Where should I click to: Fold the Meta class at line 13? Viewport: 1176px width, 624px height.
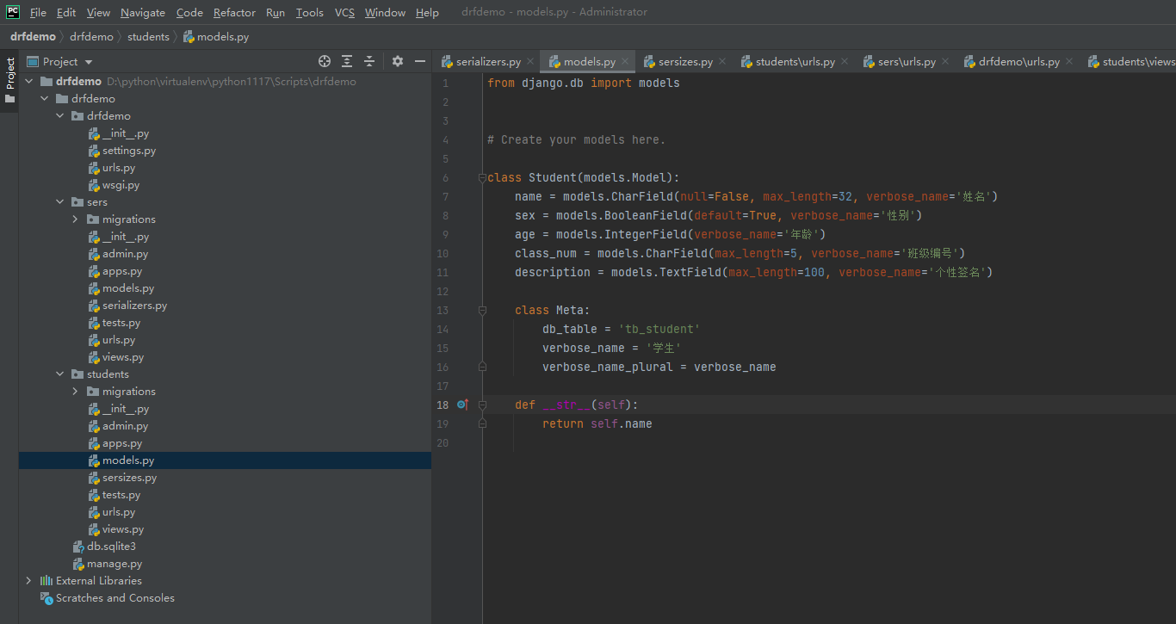coord(482,310)
